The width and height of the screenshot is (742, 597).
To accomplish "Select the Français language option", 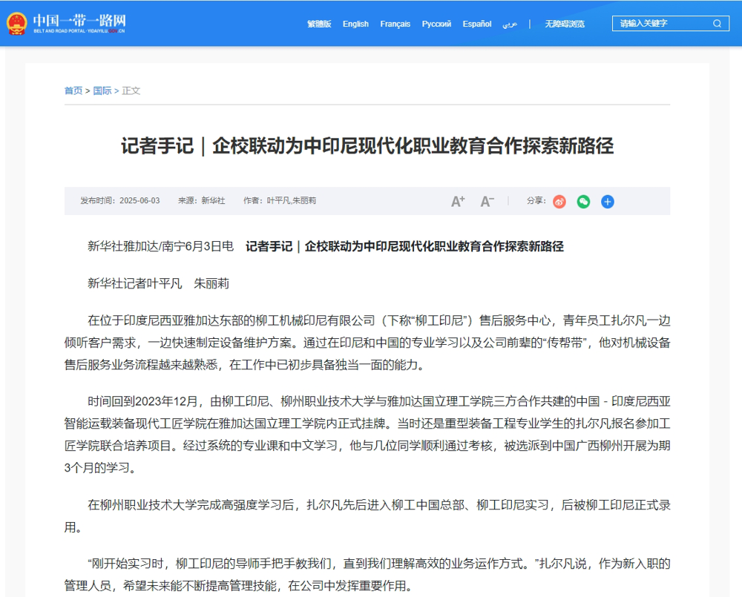I will click(x=395, y=24).
